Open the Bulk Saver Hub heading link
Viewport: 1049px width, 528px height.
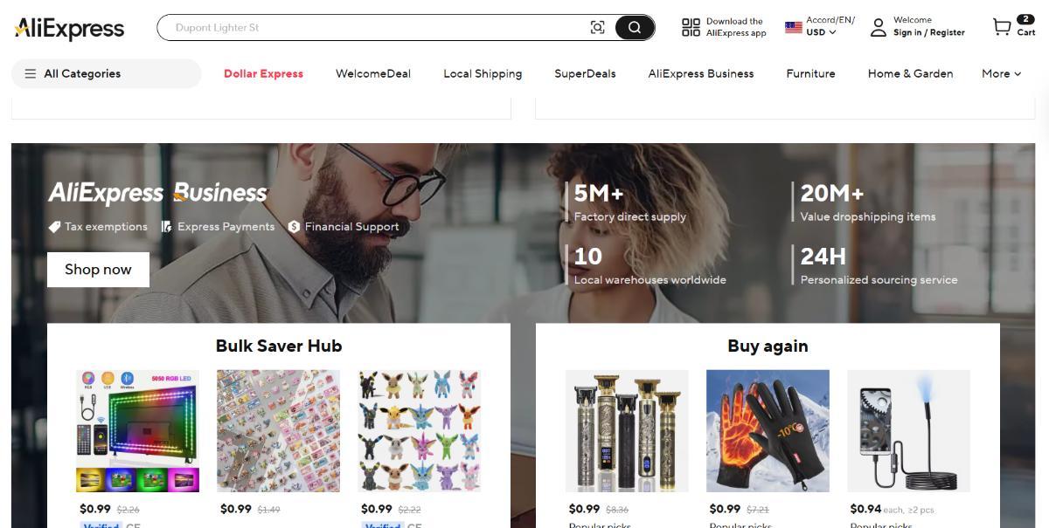279,346
